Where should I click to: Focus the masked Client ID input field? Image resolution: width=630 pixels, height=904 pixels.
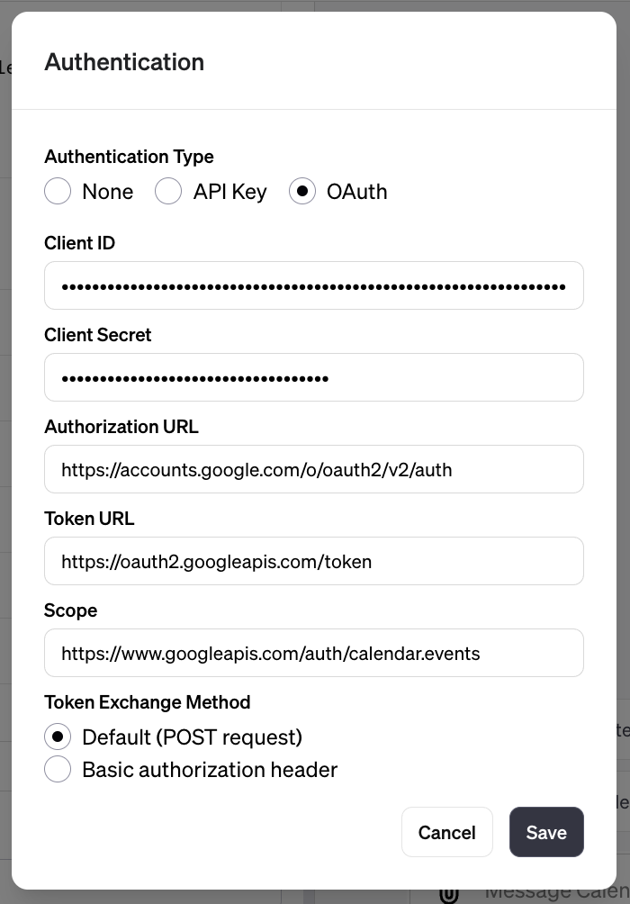pyautogui.click(x=313, y=286)
